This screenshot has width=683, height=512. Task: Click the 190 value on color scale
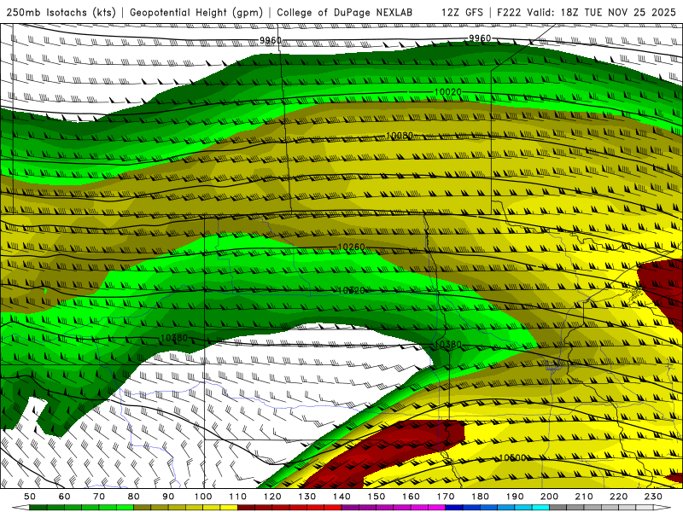click(515, 497)
